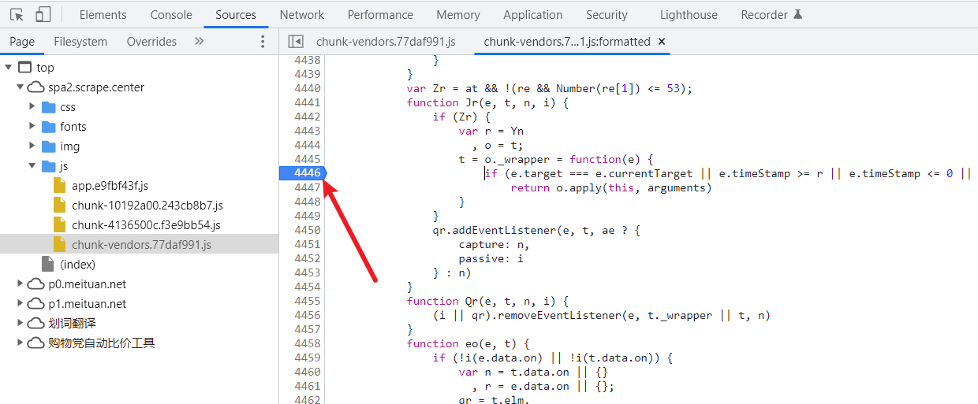Click the (index) document icon

pos(48,265)
